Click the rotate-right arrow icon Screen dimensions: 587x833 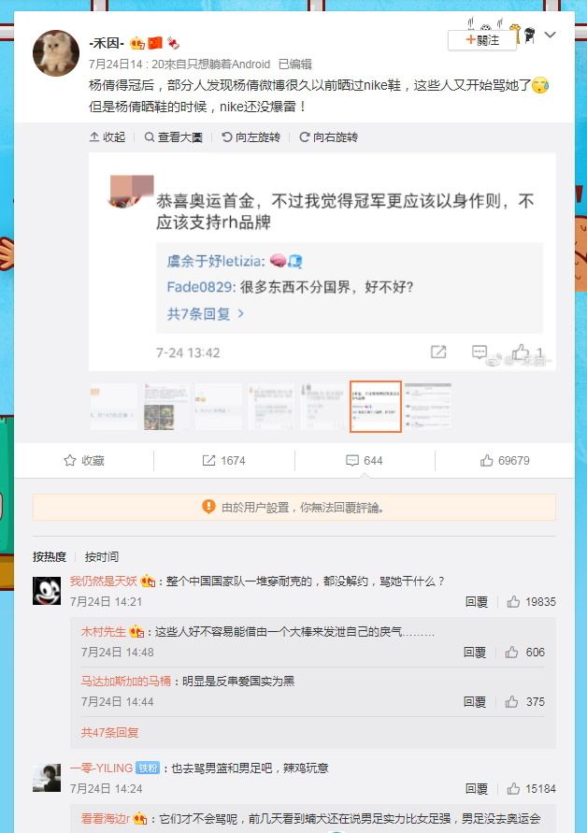point(305,137)
